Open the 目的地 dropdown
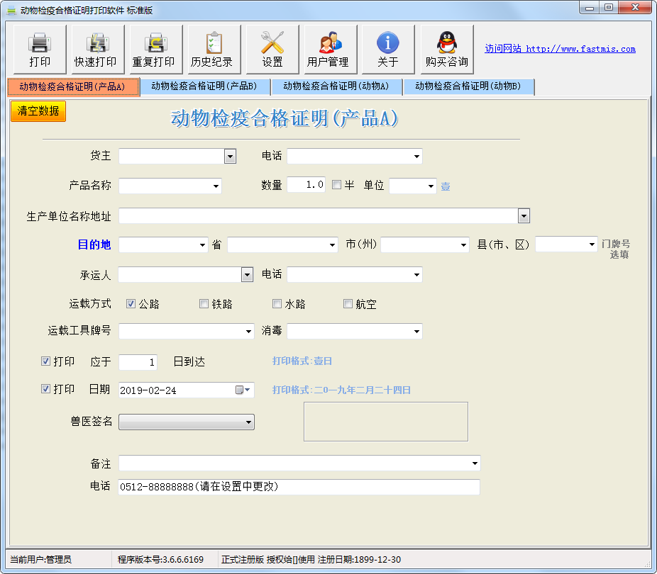This screenshot has height=574, width=657. point(202,244)
